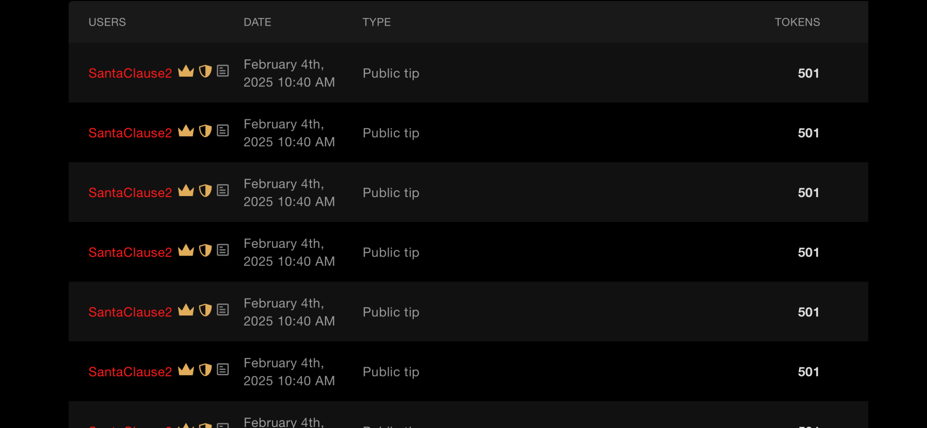Select SantaClause2 username in sixth row
927x428 pixels.
[130, 372]
